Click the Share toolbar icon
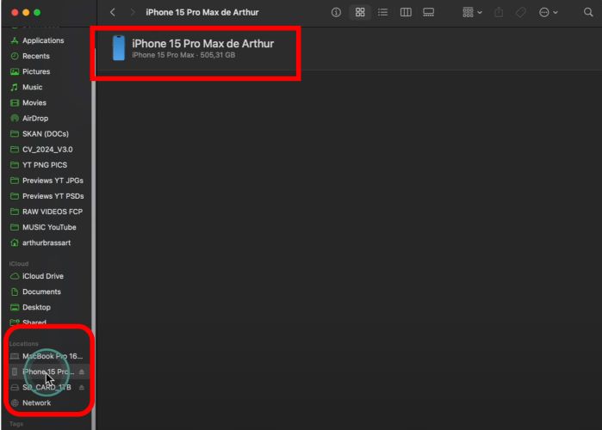The image size is (602, 430). [499, 12]
